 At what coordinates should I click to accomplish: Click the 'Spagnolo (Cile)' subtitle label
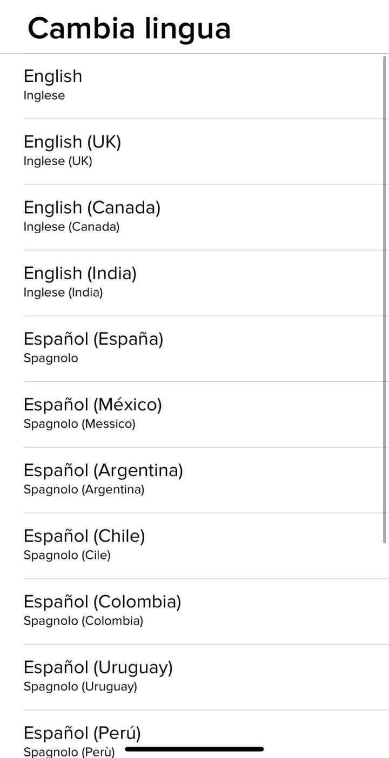67,556
